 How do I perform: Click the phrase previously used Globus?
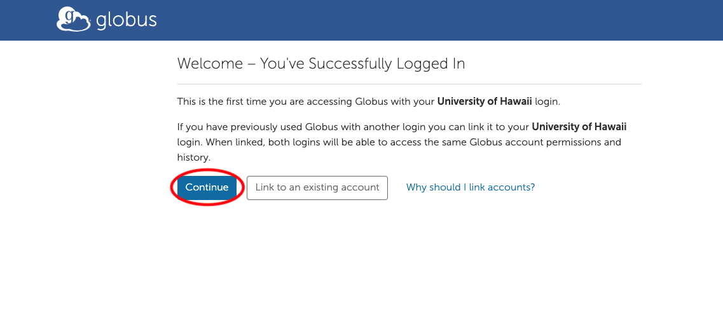[273, 127]
